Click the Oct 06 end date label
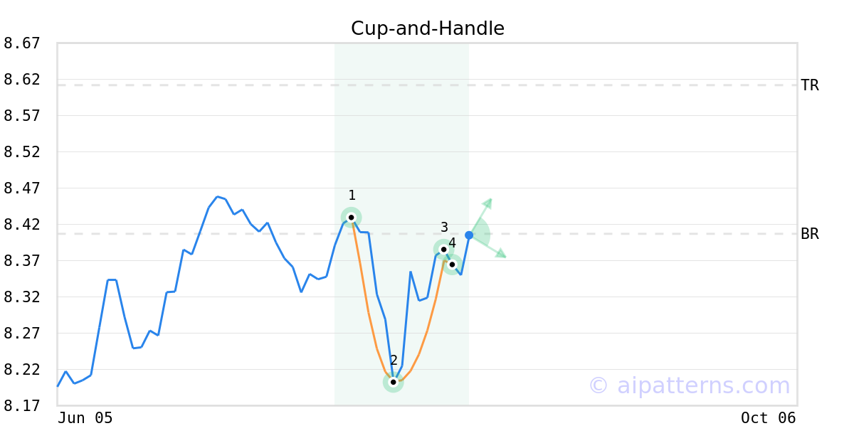 [769, 418]
